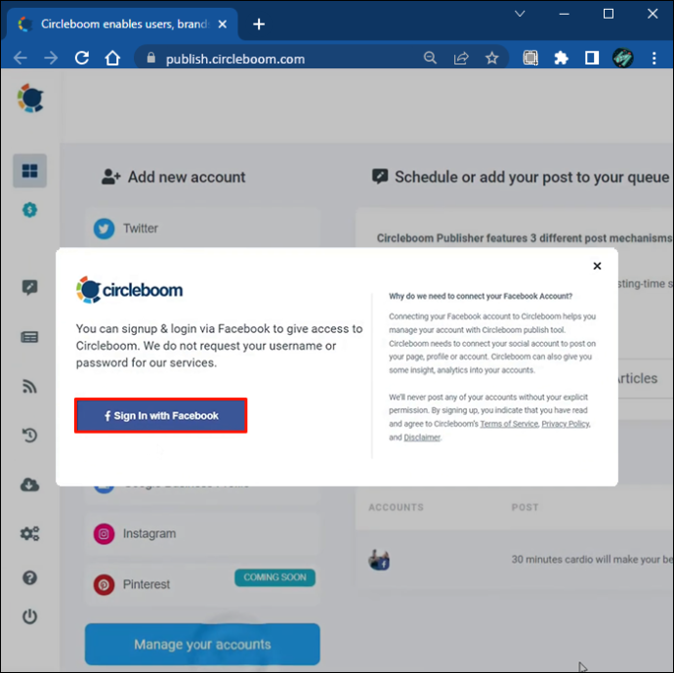The width and height of the screenshot is (674, 673).
Task: Select the Twitter account option
Action: coord(202,228)
